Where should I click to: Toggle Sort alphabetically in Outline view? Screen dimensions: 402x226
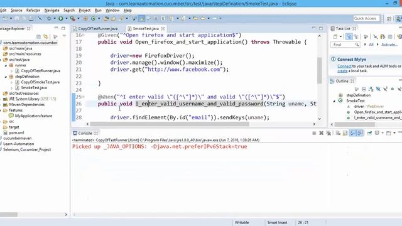(x=371, y=89)
